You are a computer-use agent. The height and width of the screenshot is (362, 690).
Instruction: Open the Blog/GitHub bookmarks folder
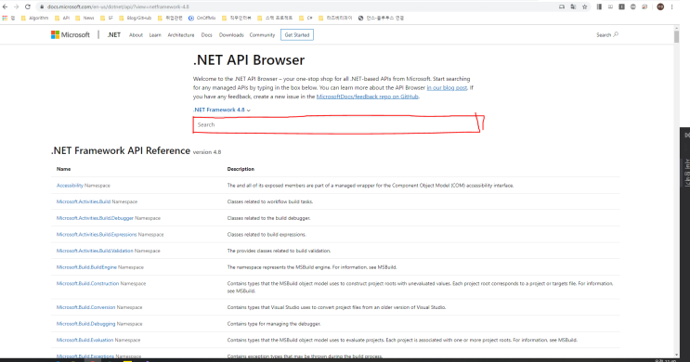[x=135, y=18]
